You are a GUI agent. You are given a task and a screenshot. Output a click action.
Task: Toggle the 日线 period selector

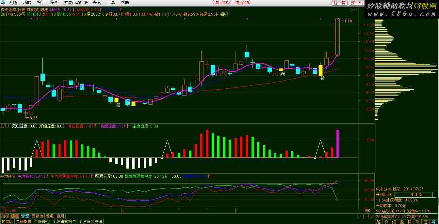(366, 210)
